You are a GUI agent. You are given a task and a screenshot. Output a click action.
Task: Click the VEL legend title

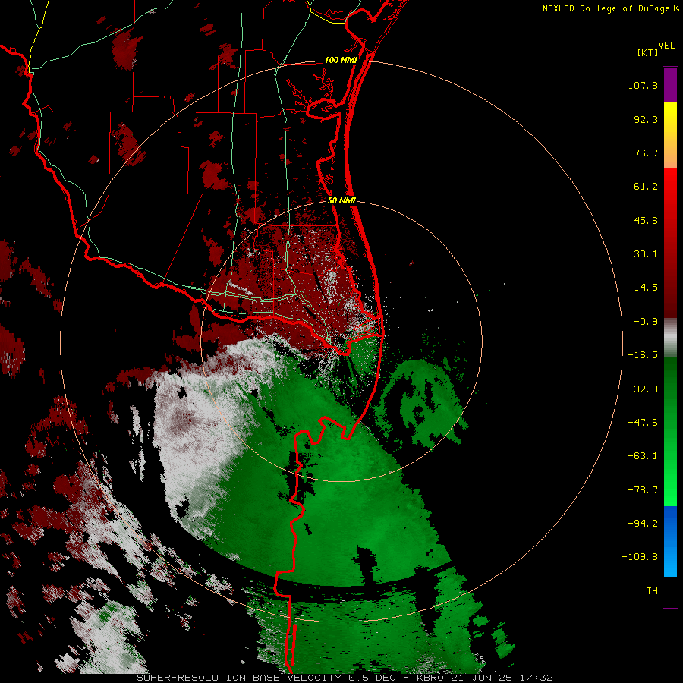click(666, 46)
